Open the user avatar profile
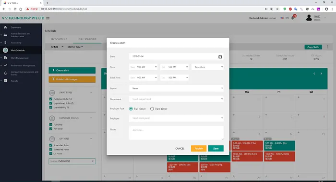Image resolution: width=336 pixels, height=182 pixels. pos(309,18)
